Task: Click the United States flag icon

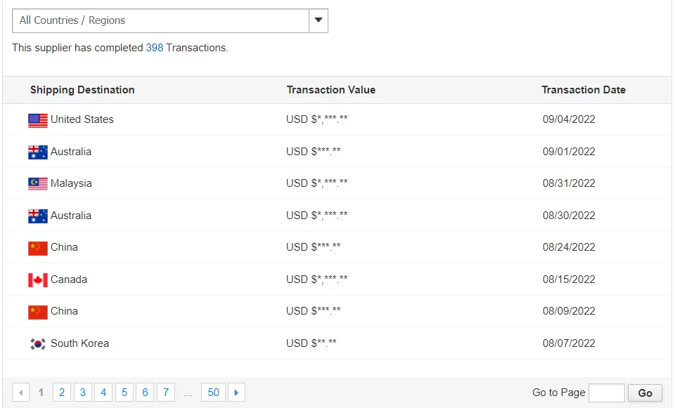Action: (38, 120)
